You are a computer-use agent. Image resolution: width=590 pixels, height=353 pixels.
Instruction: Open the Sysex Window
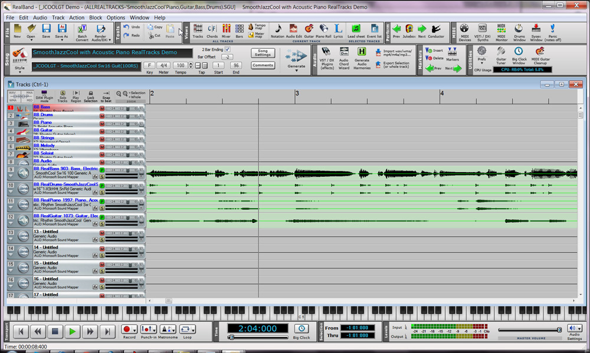(536, 32)
